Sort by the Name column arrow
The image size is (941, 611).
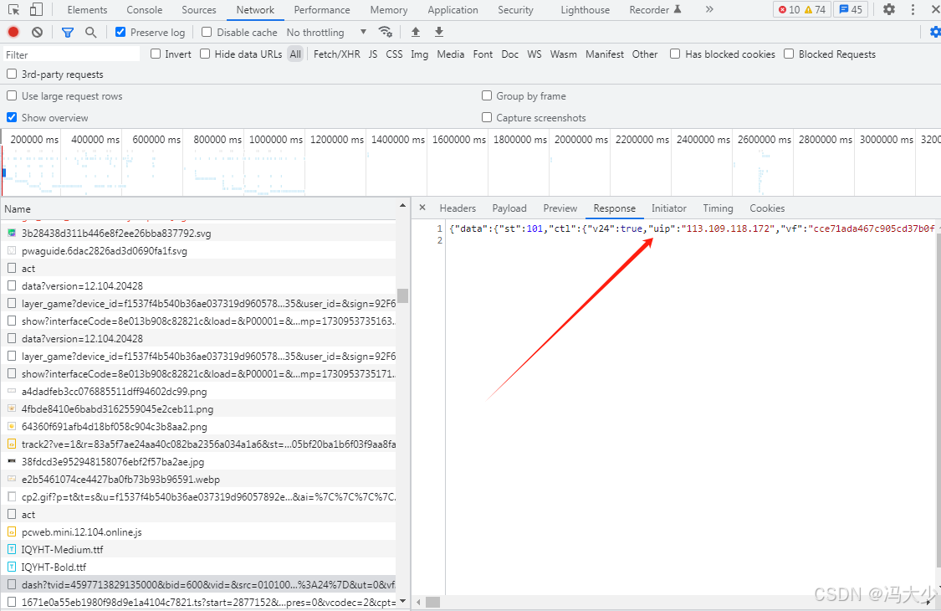402,206
